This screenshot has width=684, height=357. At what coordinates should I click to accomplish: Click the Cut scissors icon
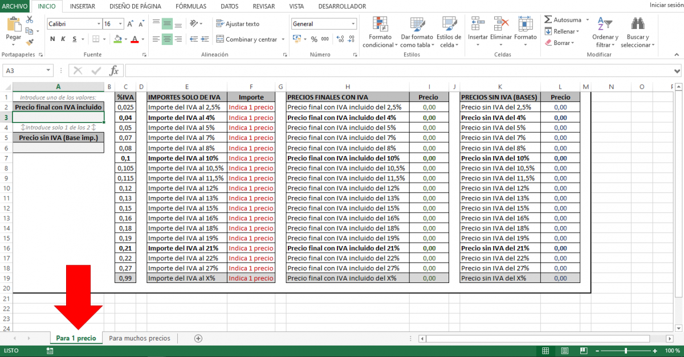click(x=30, y=20)
